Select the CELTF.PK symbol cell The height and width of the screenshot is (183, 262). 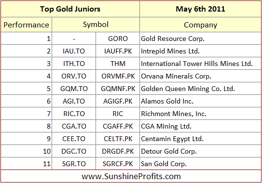point(118,139)
